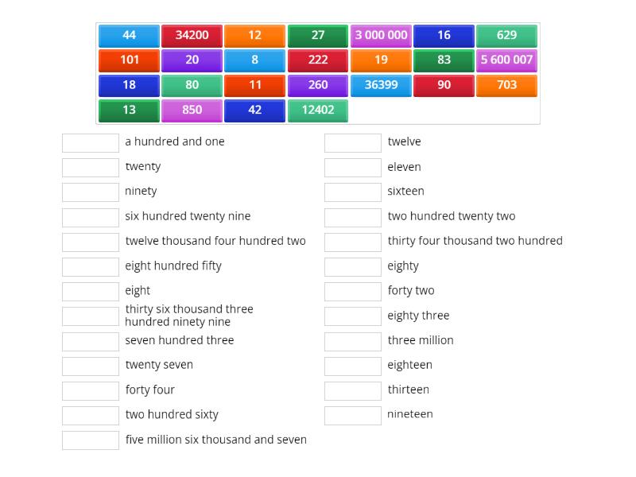Screen dimensions: 636x477
Task: Select the 703 tile
Action: [x=506, y=85]
